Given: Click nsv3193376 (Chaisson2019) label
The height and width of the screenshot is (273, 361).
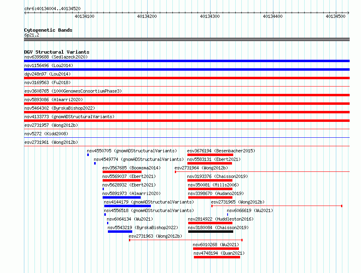Looking at the screenshot, I should coord(217,176).
